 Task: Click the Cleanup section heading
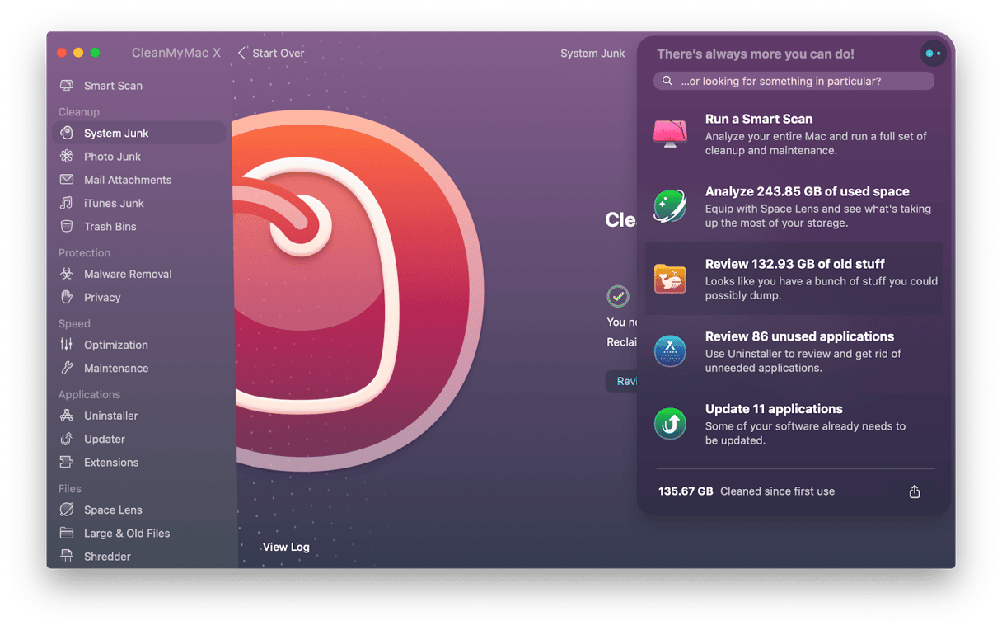[x=79, y=111]
